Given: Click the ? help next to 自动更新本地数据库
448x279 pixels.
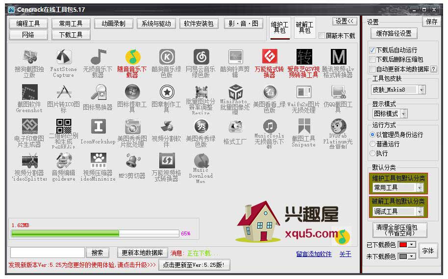Looking at the screenshot, I should [x=434, y=69].
